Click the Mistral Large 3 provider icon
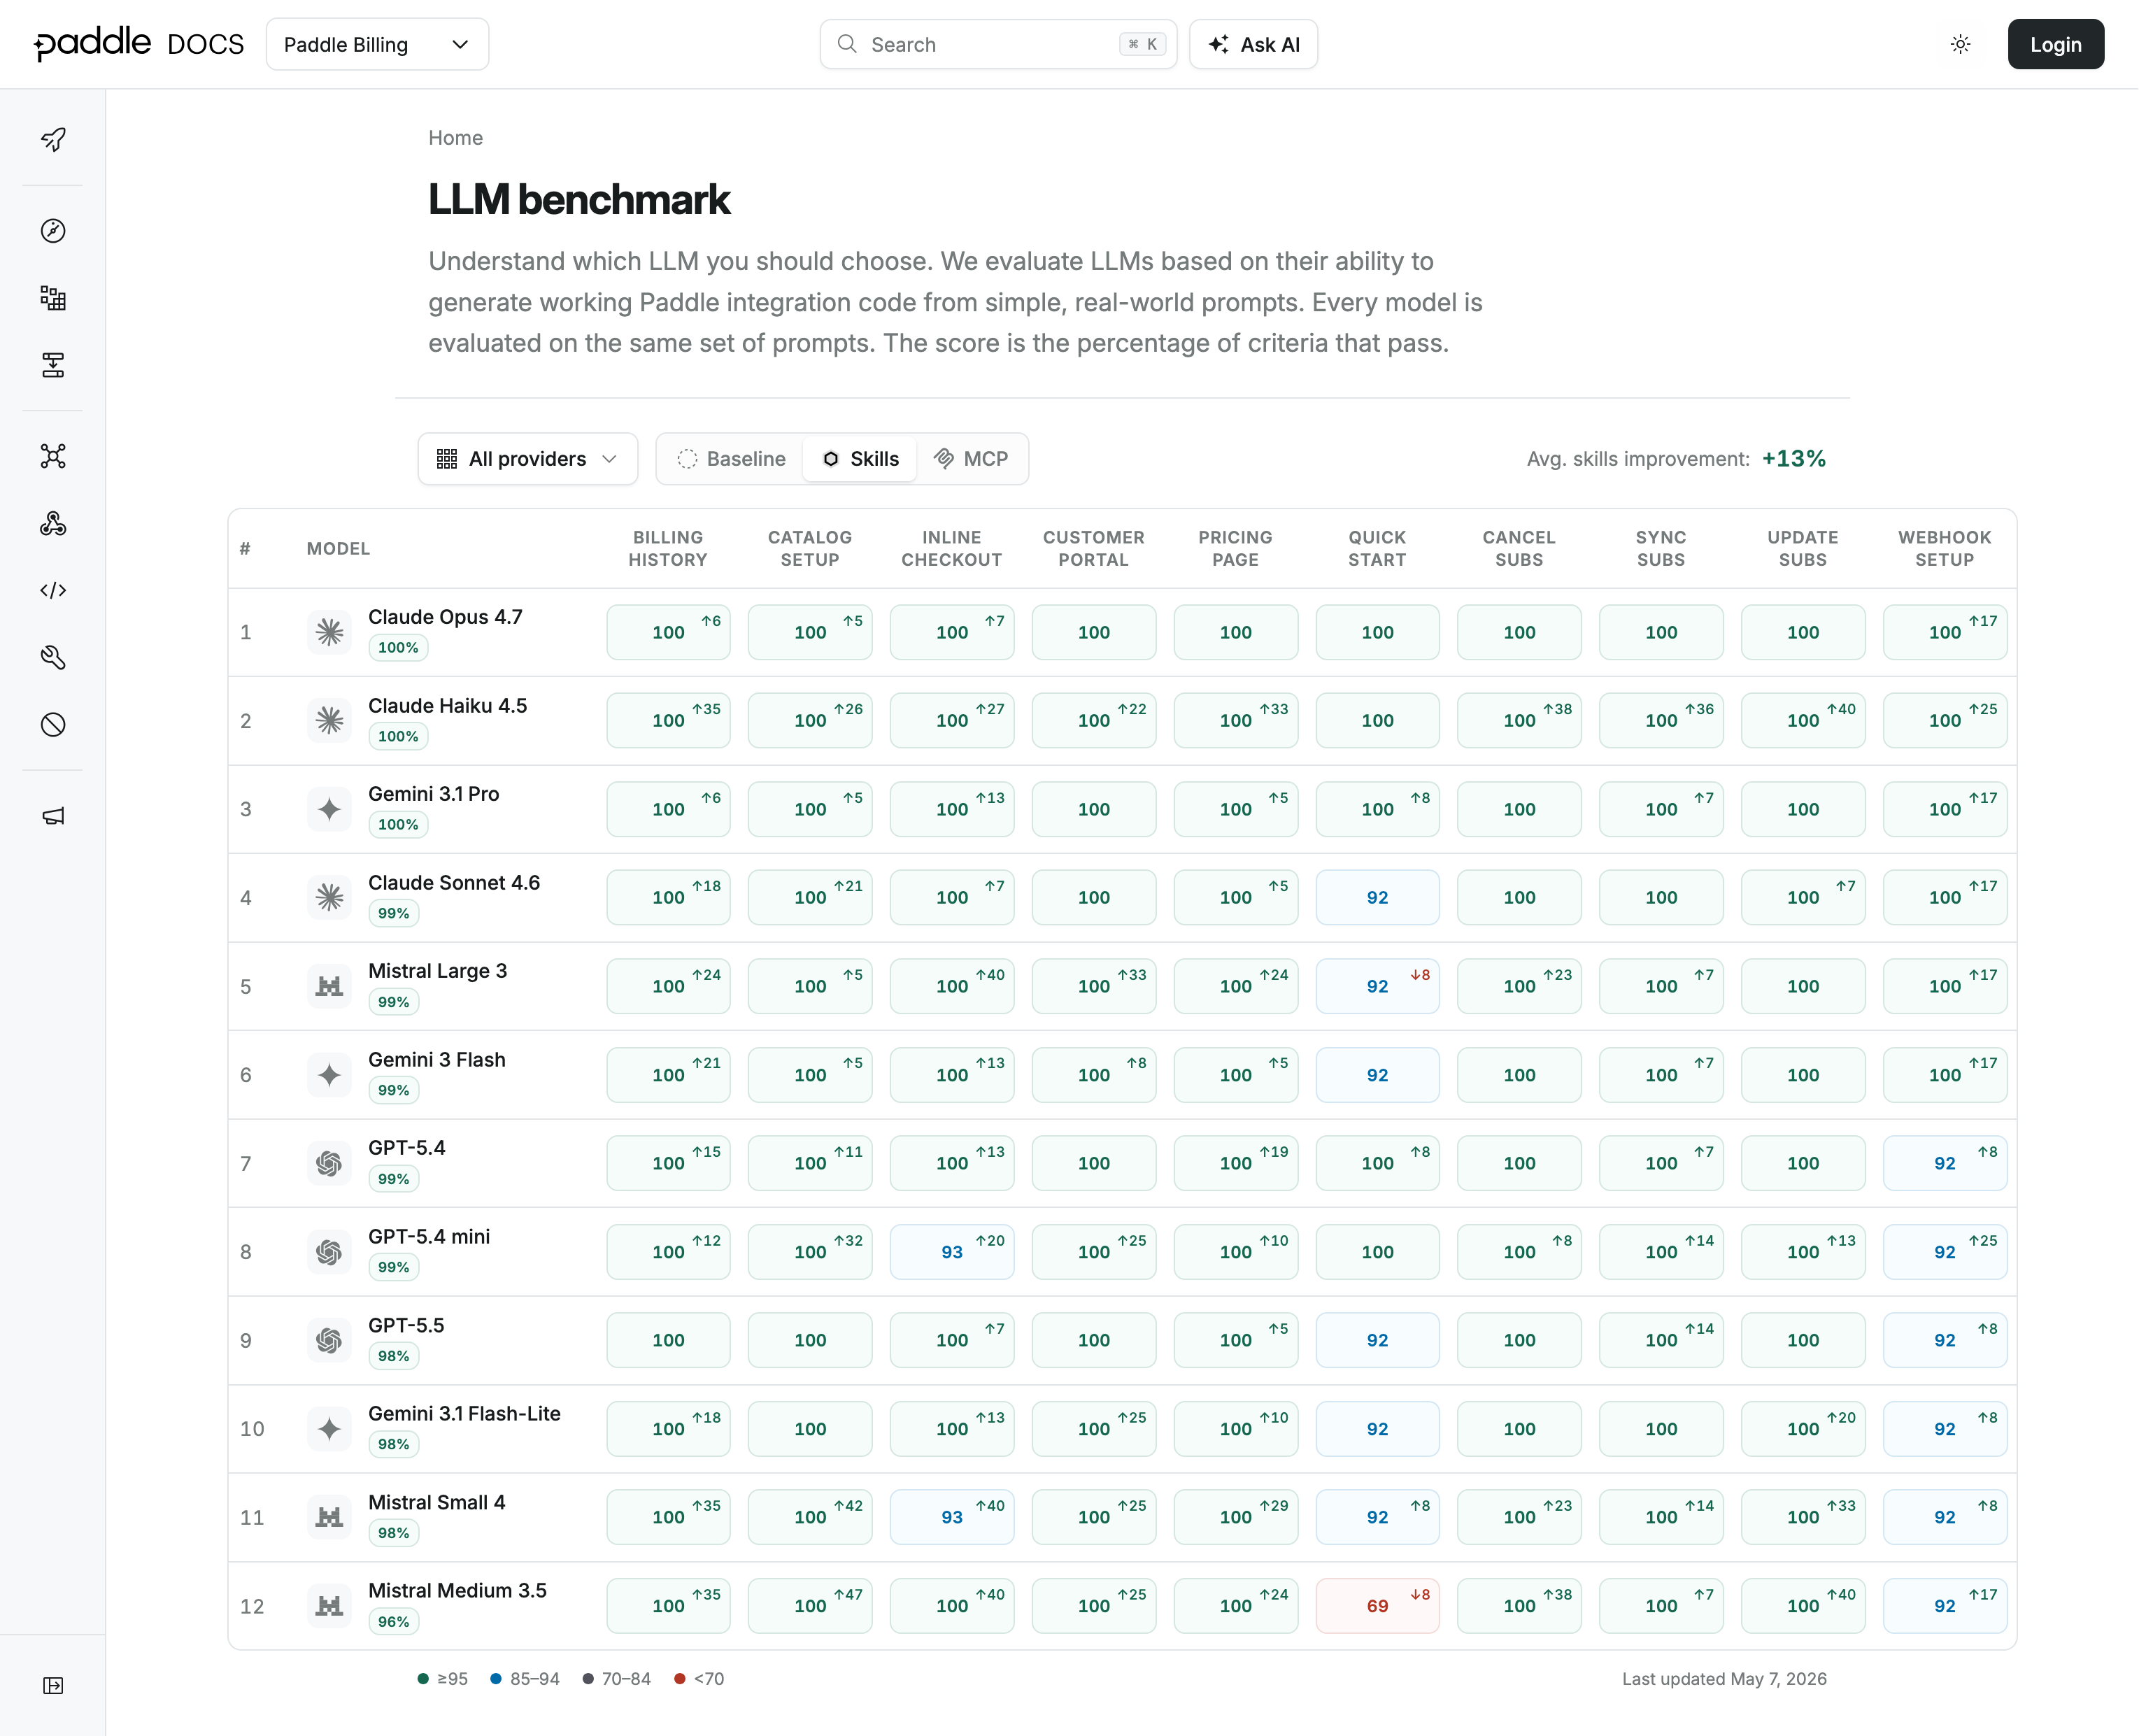The image size is (2139, 1736). click(x=329, y=986)
